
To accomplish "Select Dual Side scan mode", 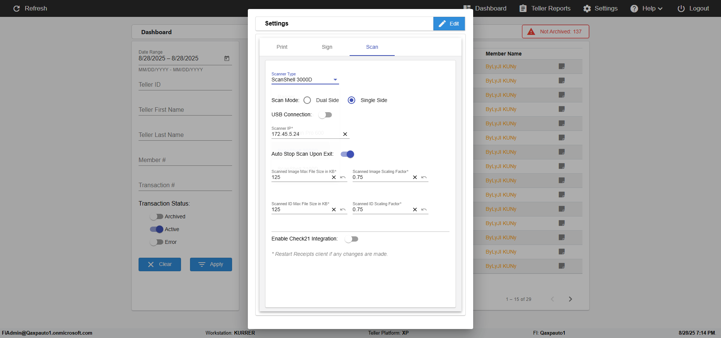I will coord(307,100).
